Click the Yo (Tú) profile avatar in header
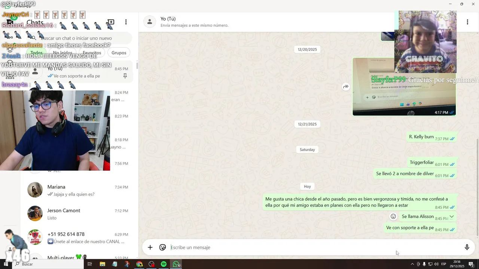The image size is (479, 269). click(x=150, y=22)
